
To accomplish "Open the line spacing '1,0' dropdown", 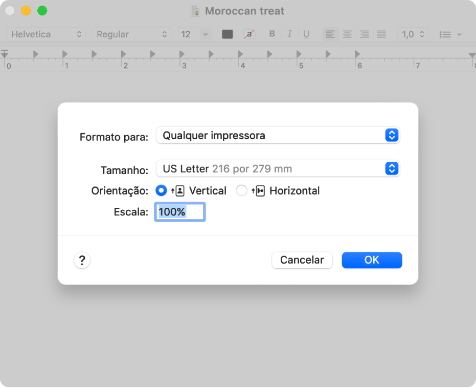I will [414, 34].
